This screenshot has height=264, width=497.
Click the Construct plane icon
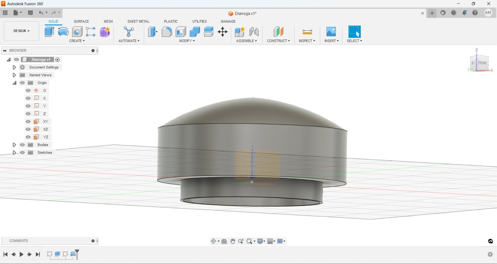click(278, 32)
